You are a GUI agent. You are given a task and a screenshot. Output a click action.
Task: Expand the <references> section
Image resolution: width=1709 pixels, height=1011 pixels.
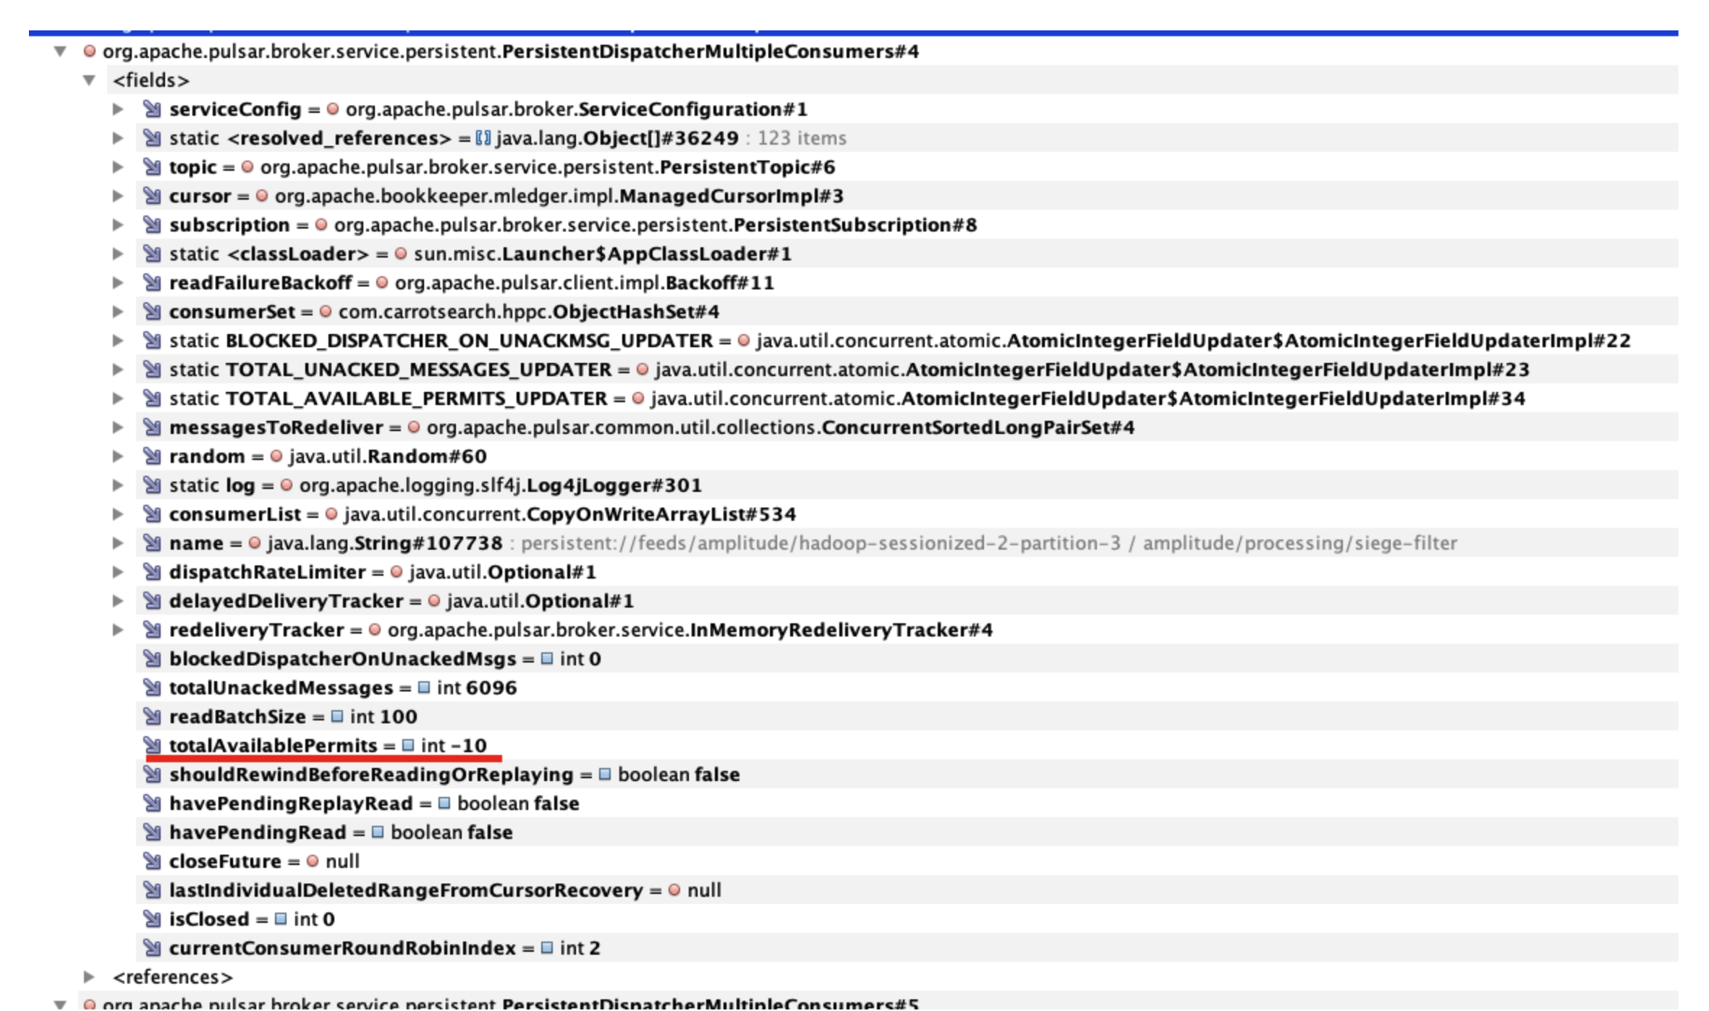point(89,977)
